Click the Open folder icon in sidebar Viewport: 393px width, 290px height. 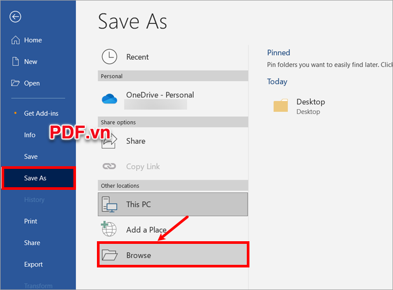[x=15, y=83]
